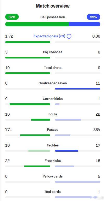
Task: Click the blue Tackles bar
Action: [66, 151]
